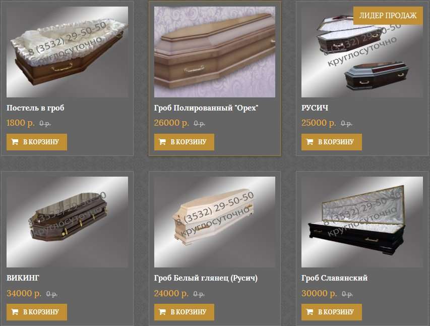The width and height of the screenshot is (430, 326).
Task: Open the РУСИЧ product title link
Action: coord(315,108)
